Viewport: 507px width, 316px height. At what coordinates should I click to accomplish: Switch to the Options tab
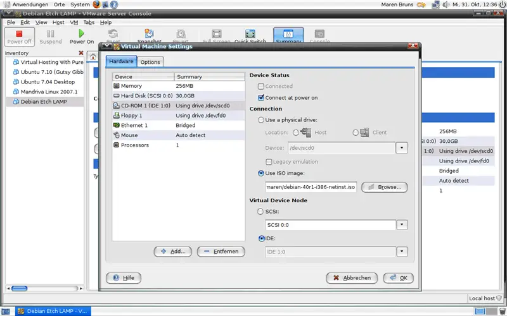[x=150, y=62]
